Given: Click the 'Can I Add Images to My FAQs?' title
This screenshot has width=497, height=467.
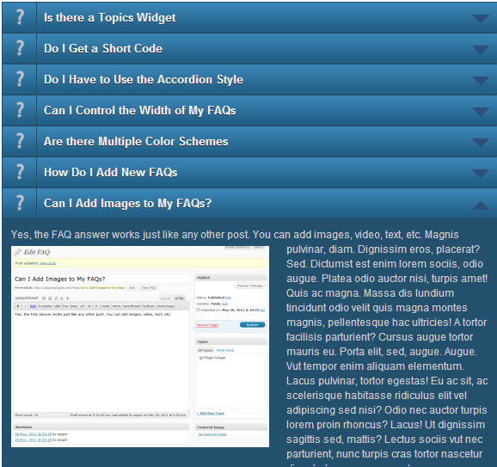Looking at the screenshot, I should coord(128,203).
